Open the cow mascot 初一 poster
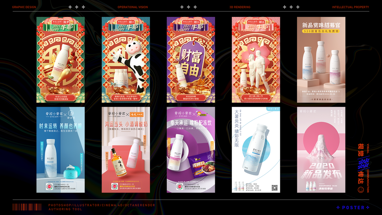Image resolution: width=382 pixels, height=215 pixels. (x=126, y=60)
